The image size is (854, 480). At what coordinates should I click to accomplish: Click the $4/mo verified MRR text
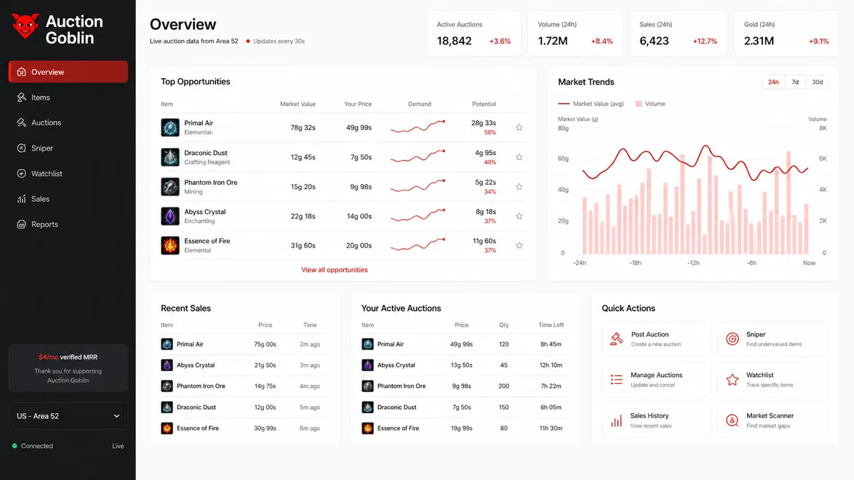(68, 357)
